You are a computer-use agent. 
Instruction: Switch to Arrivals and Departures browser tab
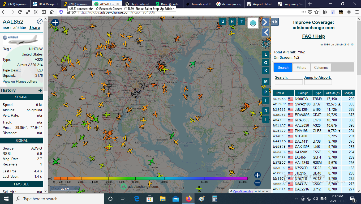click(199, 4)
